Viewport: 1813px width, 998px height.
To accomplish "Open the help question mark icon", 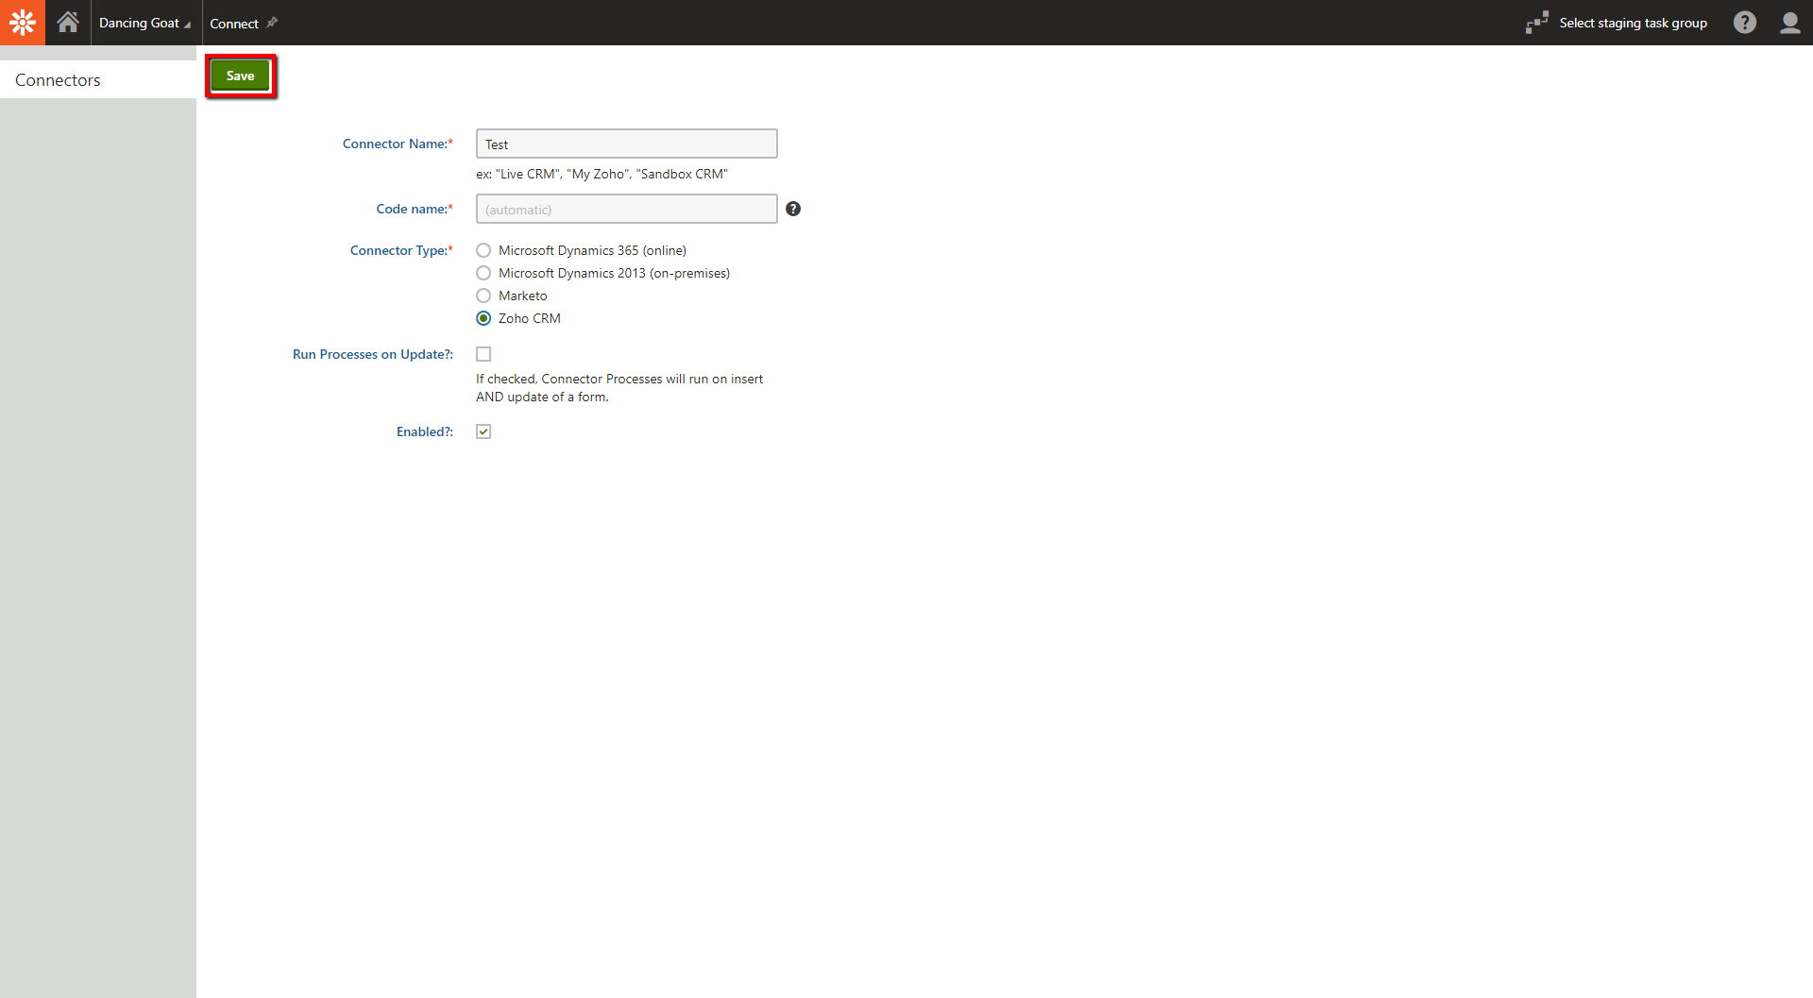I will [1745, 23].
